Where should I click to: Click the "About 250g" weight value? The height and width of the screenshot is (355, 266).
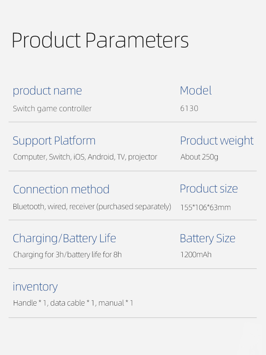pos(199,157)
